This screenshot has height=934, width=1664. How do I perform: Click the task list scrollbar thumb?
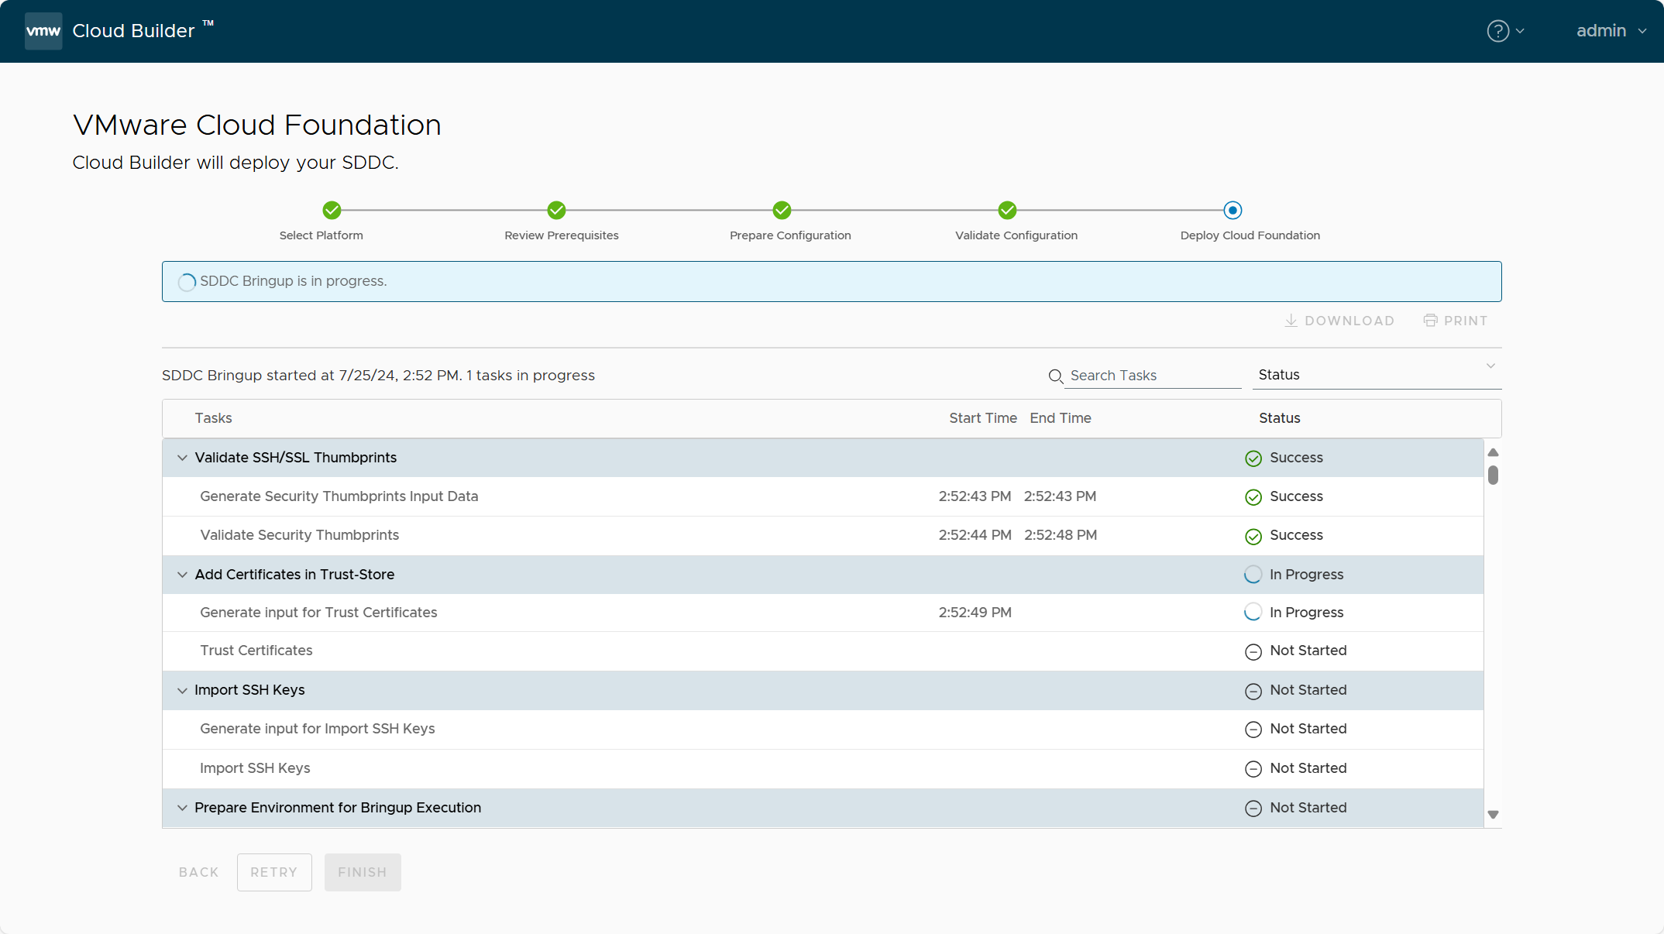pos(1493,475)
